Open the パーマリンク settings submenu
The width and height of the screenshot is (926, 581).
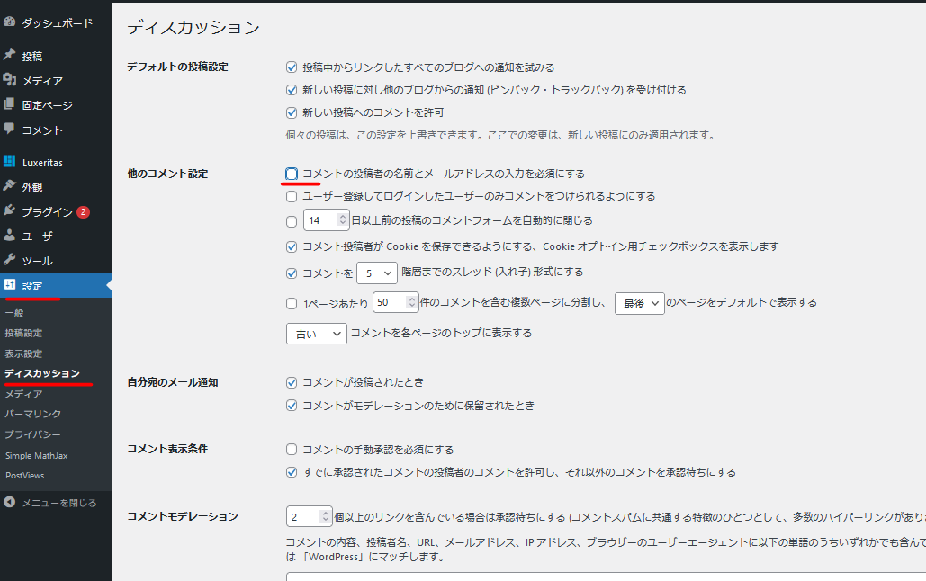[x=32, y=414]
